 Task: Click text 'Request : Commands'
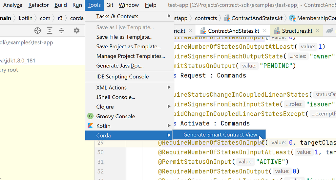[x=213, y=75]
